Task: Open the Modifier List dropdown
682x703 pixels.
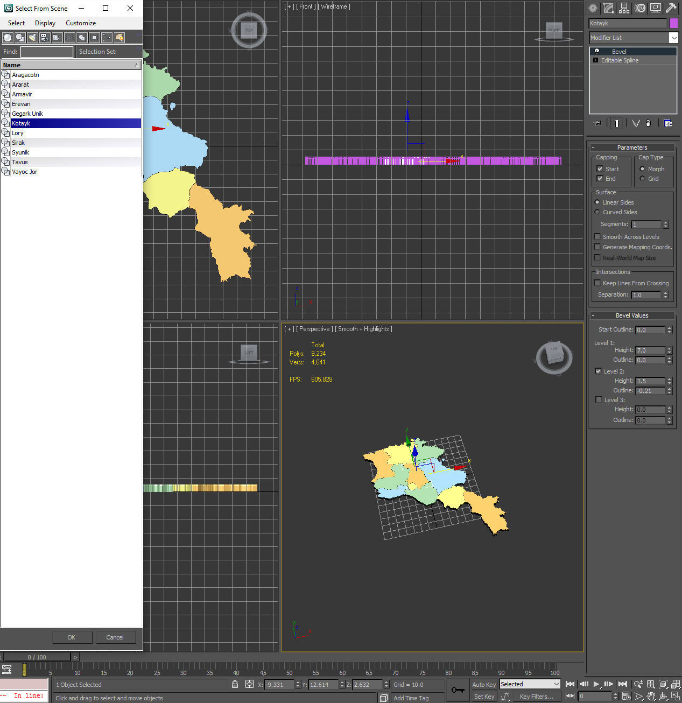Action: (673, 38)
